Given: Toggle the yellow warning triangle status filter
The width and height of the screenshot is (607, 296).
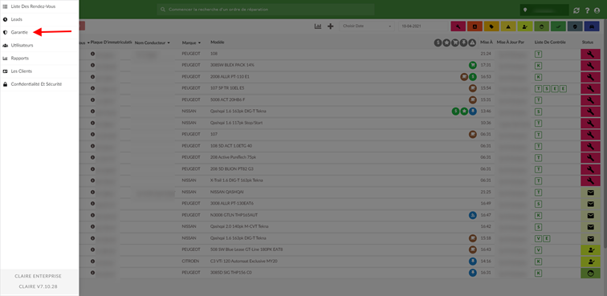Looking at the screenshot, I should (508, 26).
